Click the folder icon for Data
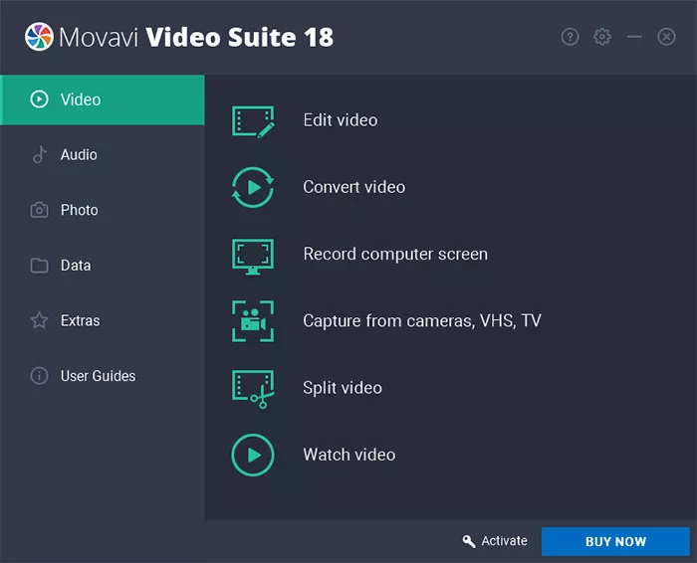 click(39, 265)
